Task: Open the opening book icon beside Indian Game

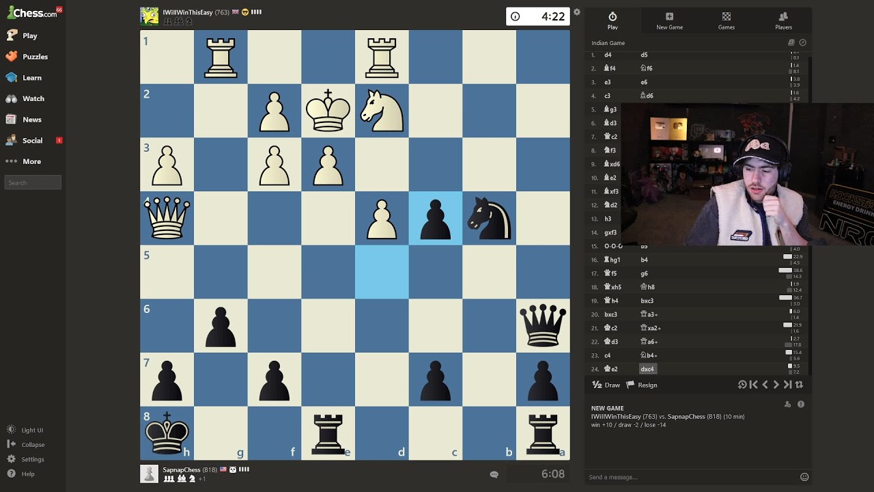Action: pos(792,42)
